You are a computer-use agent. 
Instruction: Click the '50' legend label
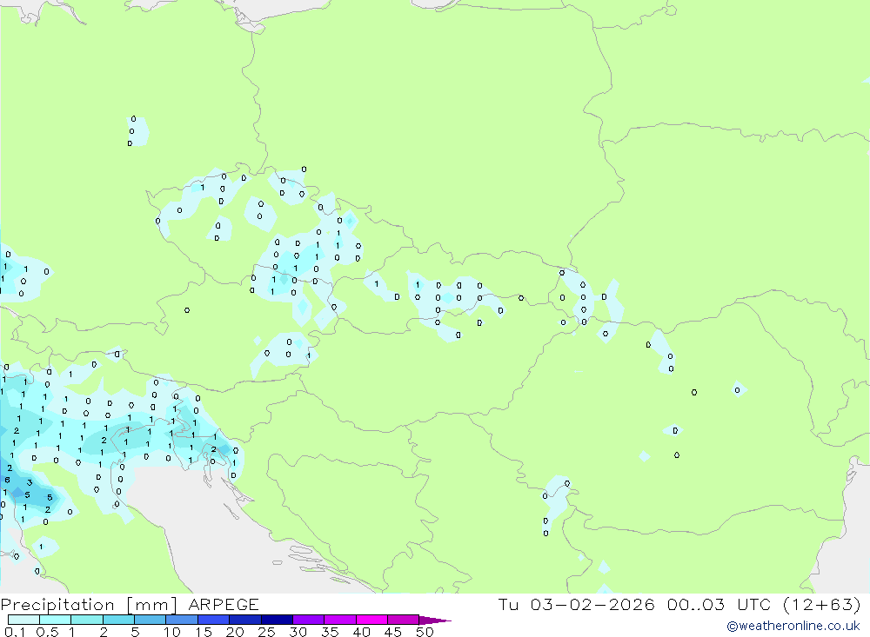point(425,632)
